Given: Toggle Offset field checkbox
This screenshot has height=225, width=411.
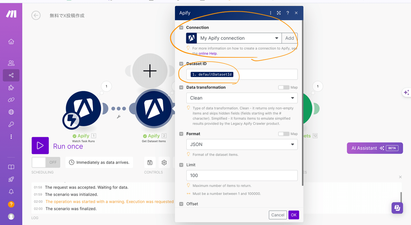Looking at the screenshot, I should (181, 204).
